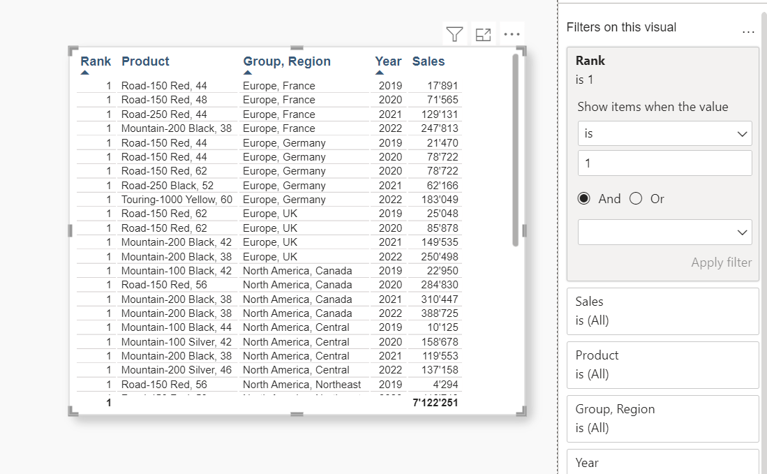Open more options ellipsis above the table
The width and height of the screenshot is (767, 474).
click(512, 34)
